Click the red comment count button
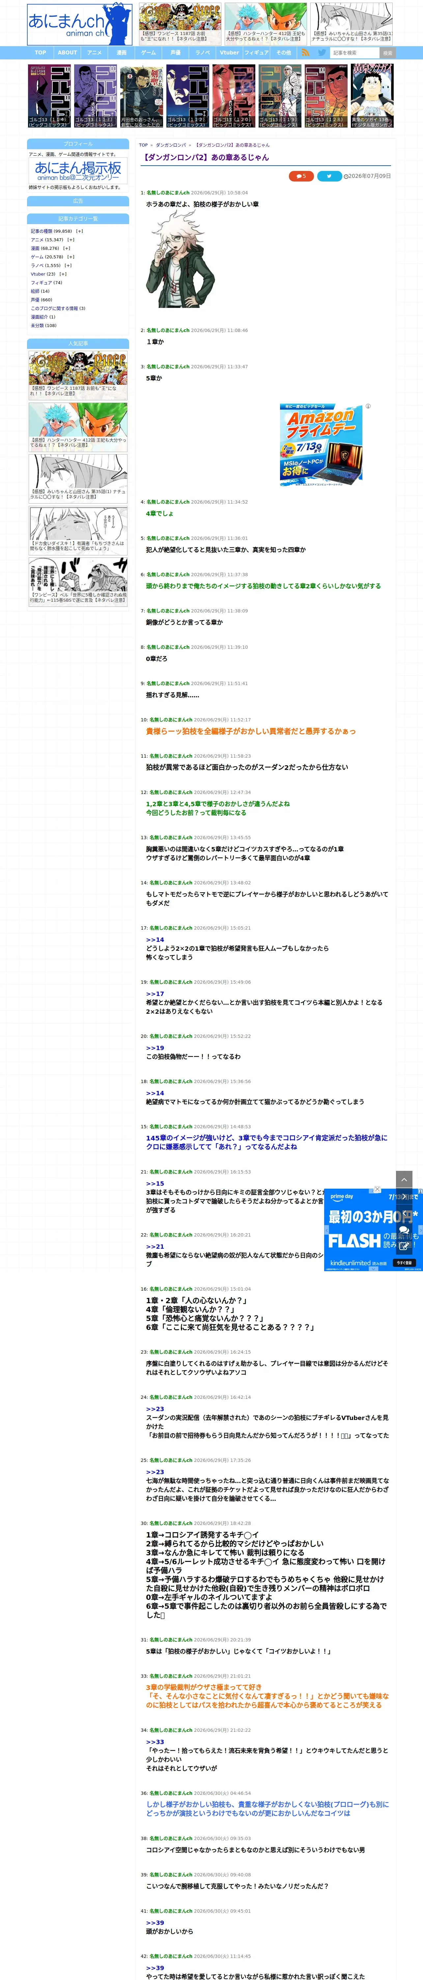Screen dimensions: 423x1980 tap(301, 176)
